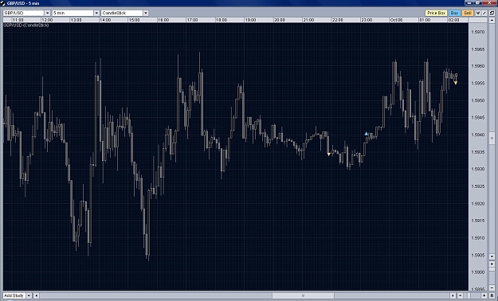
Task: Click the Price Box button
Action: pos(436,13)
